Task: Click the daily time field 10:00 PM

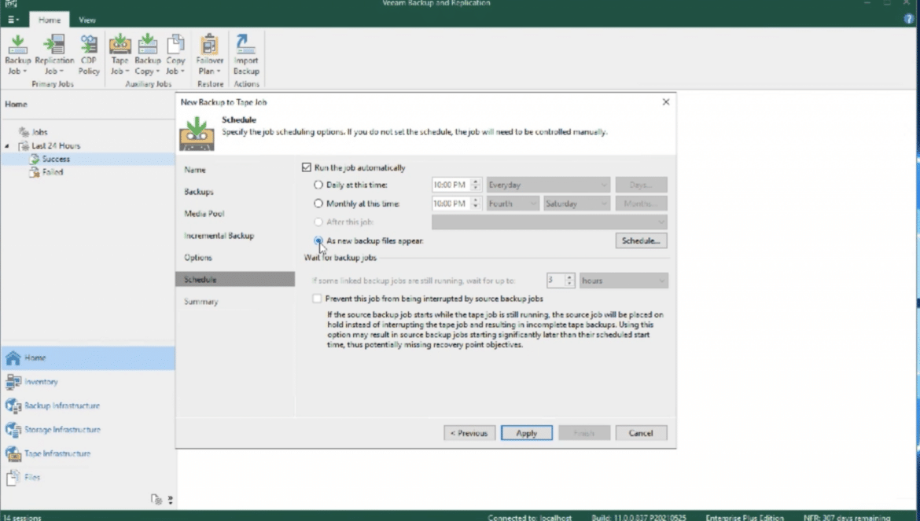Action: (450, 185)
